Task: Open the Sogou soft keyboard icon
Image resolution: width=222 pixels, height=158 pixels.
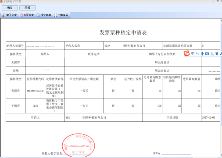Action: [207, 54]
